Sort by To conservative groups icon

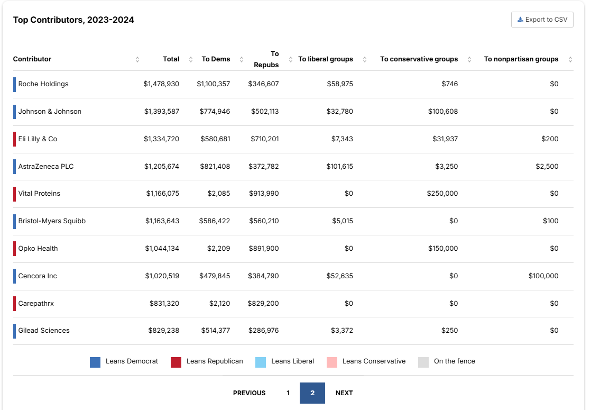469,59
